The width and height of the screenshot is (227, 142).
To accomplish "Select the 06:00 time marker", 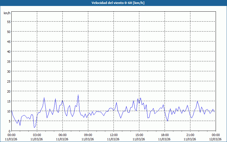I will (62, 135).
